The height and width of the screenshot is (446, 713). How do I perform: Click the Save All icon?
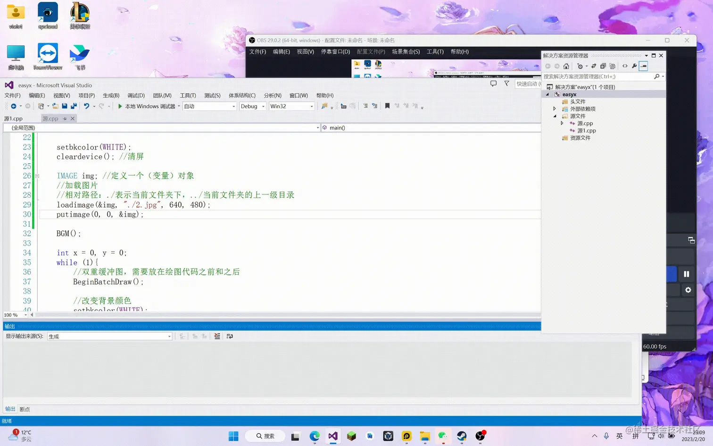click(x=73, y=106)
